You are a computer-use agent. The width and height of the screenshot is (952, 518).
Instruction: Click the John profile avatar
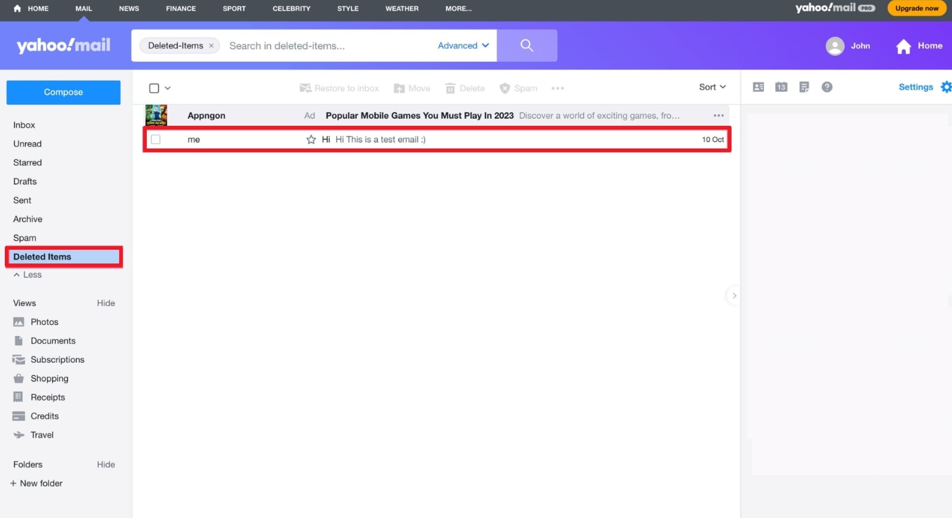[835, 46]
